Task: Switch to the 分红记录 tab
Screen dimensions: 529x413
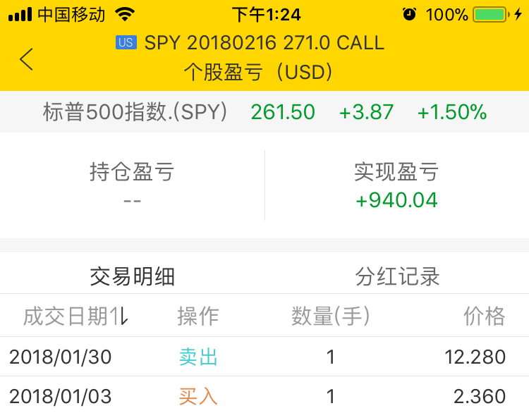Action: [x=397, y=276]
